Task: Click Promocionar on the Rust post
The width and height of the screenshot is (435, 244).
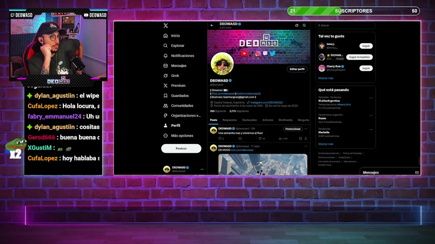Action: pyautogui.click(x=293, y=129)
